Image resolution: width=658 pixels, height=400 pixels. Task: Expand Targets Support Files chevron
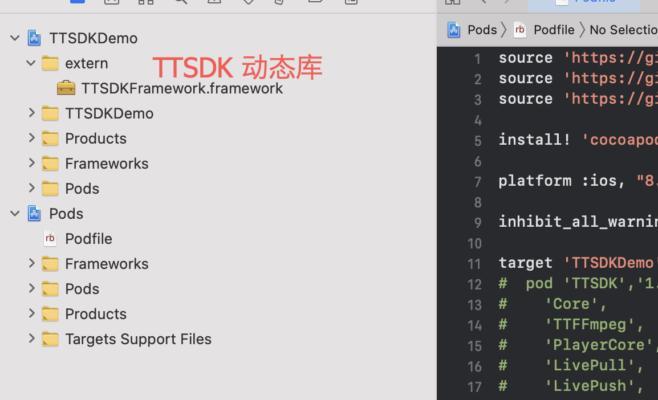[31, 338]
